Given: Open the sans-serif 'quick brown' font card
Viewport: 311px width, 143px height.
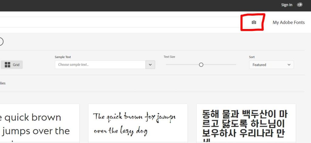Looking at the screenshot, I should pyautogui.click(x=39, y=123).
